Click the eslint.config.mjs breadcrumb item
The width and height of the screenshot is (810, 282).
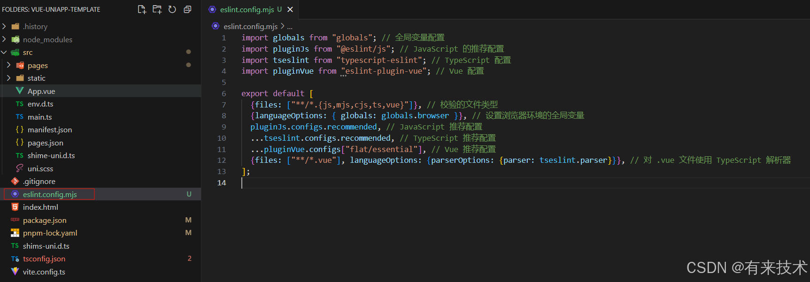251,26
